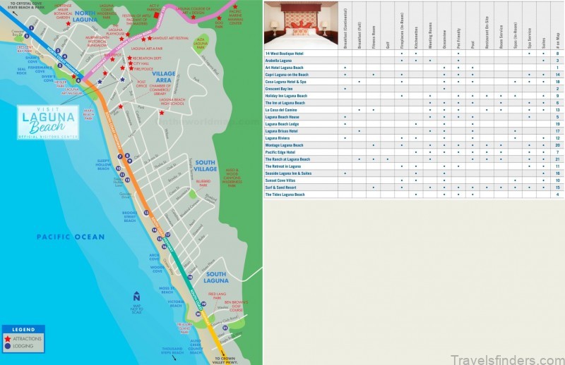Select the Surf & Sand Resort row
The image size is (565, 365).
pos(281,187)
